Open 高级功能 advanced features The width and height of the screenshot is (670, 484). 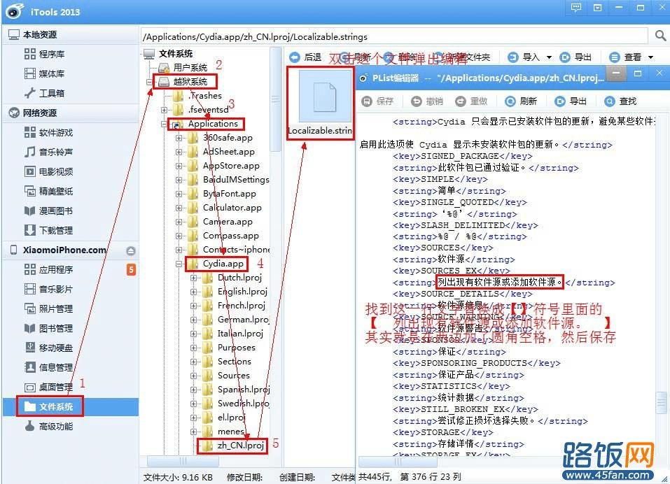(49, 427)
